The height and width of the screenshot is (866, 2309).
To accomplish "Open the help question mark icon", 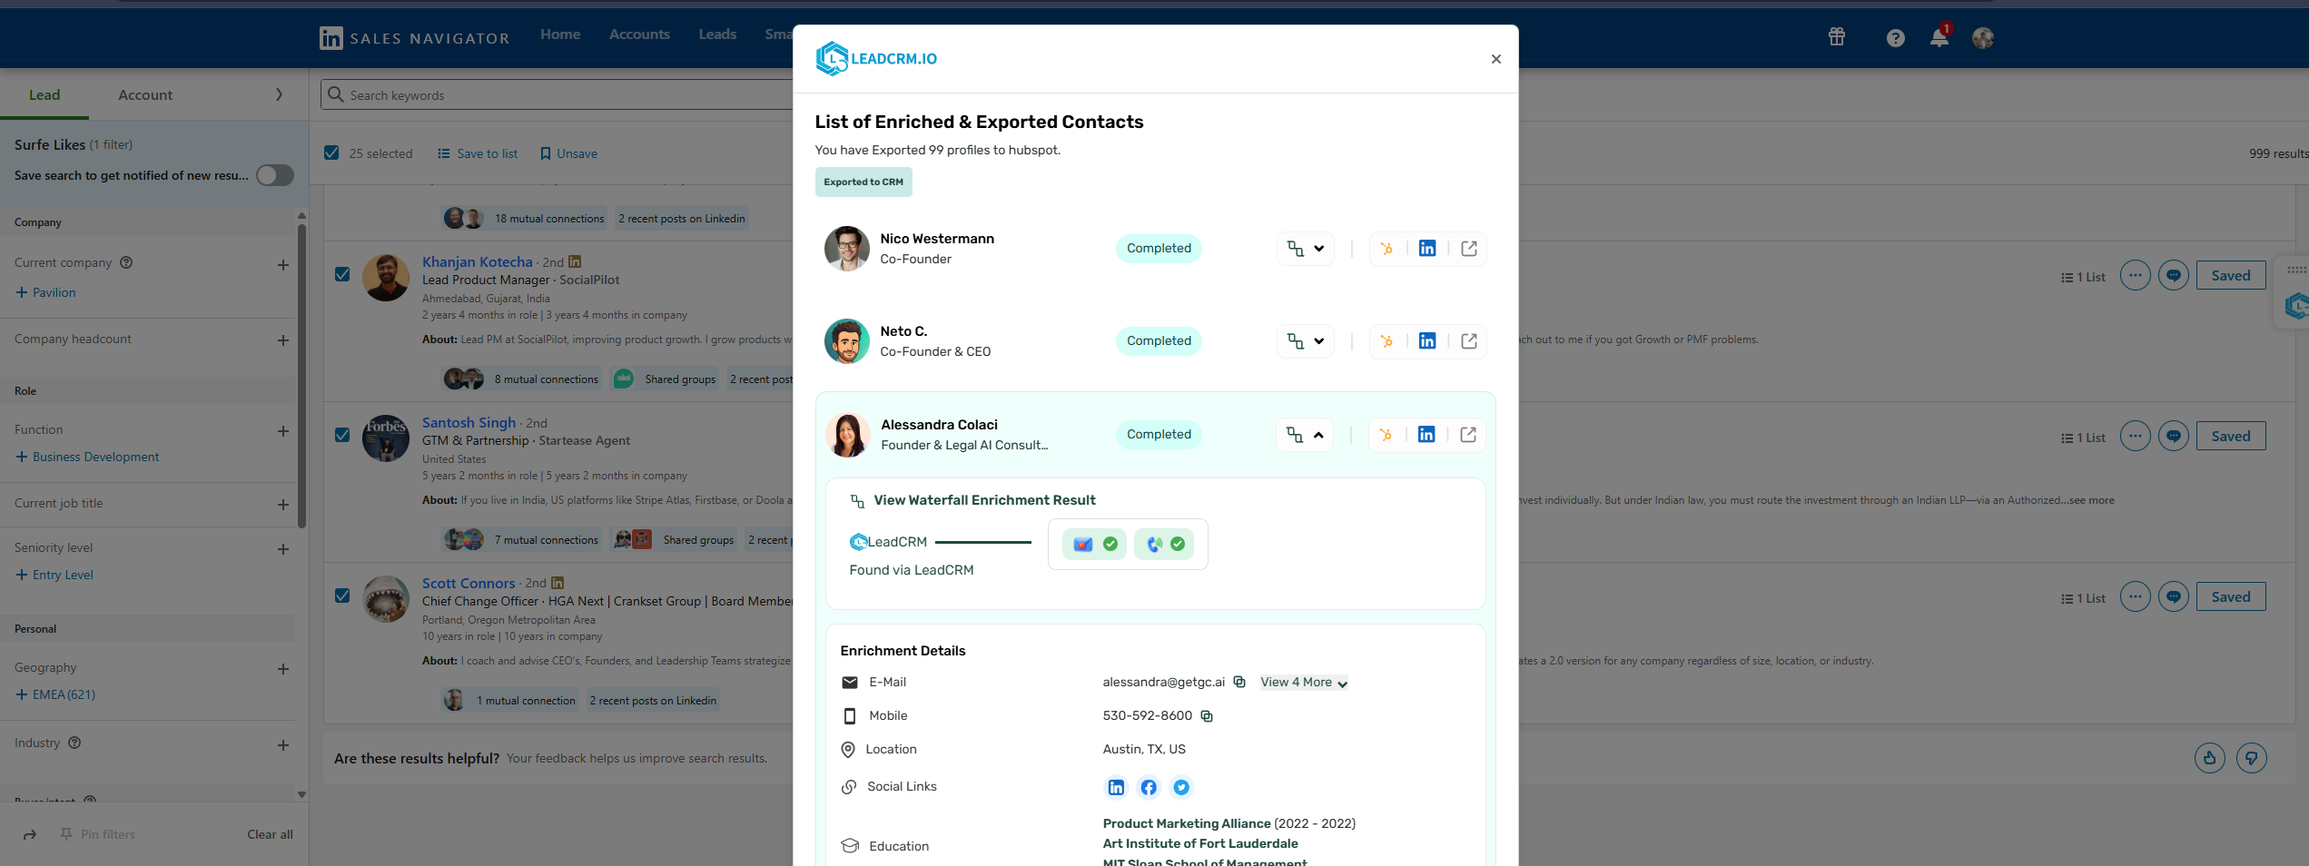I will click(1895, 38).
